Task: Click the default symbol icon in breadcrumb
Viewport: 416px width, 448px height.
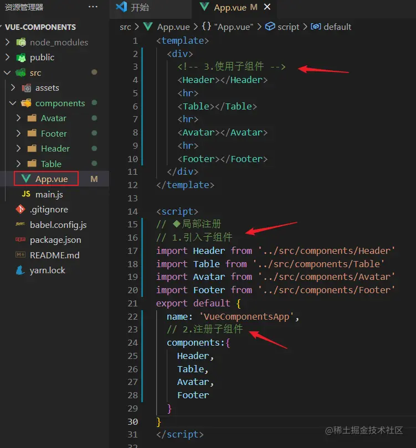Action: pyautogui.click(x=316, y=27)
